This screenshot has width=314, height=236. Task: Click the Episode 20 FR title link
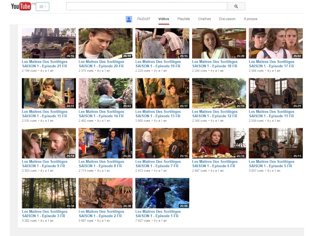point(101,64)
